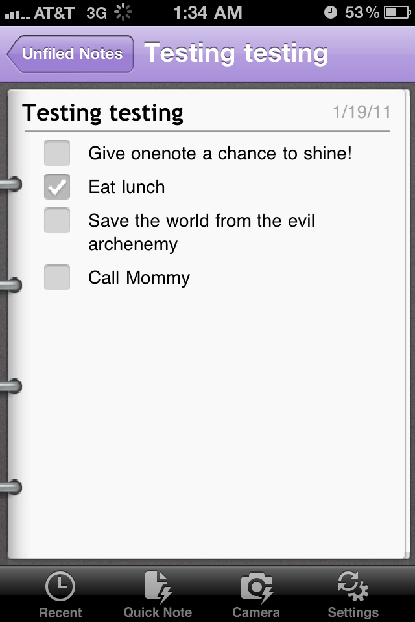
Task: Tap the alarm clock status icon
Action: tap(331, 12)
